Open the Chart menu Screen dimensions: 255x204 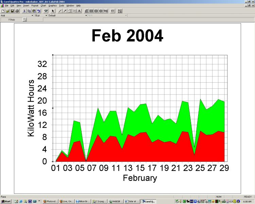pyautogui.click(x=43, y=6)
